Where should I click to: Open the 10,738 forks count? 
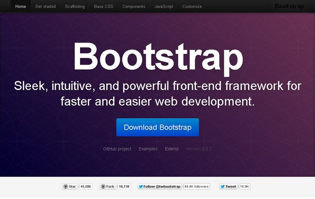pyautogui.click(x=124, y=187)
